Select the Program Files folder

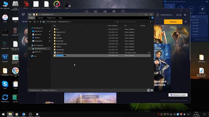[x=59, y=41]
